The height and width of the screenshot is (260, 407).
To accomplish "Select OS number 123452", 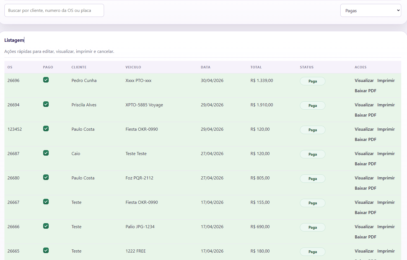I will point(15,129).
